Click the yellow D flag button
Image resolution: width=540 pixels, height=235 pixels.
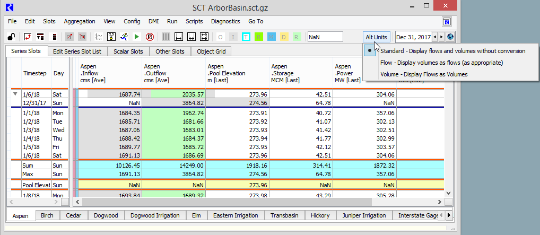click(284, 37)
